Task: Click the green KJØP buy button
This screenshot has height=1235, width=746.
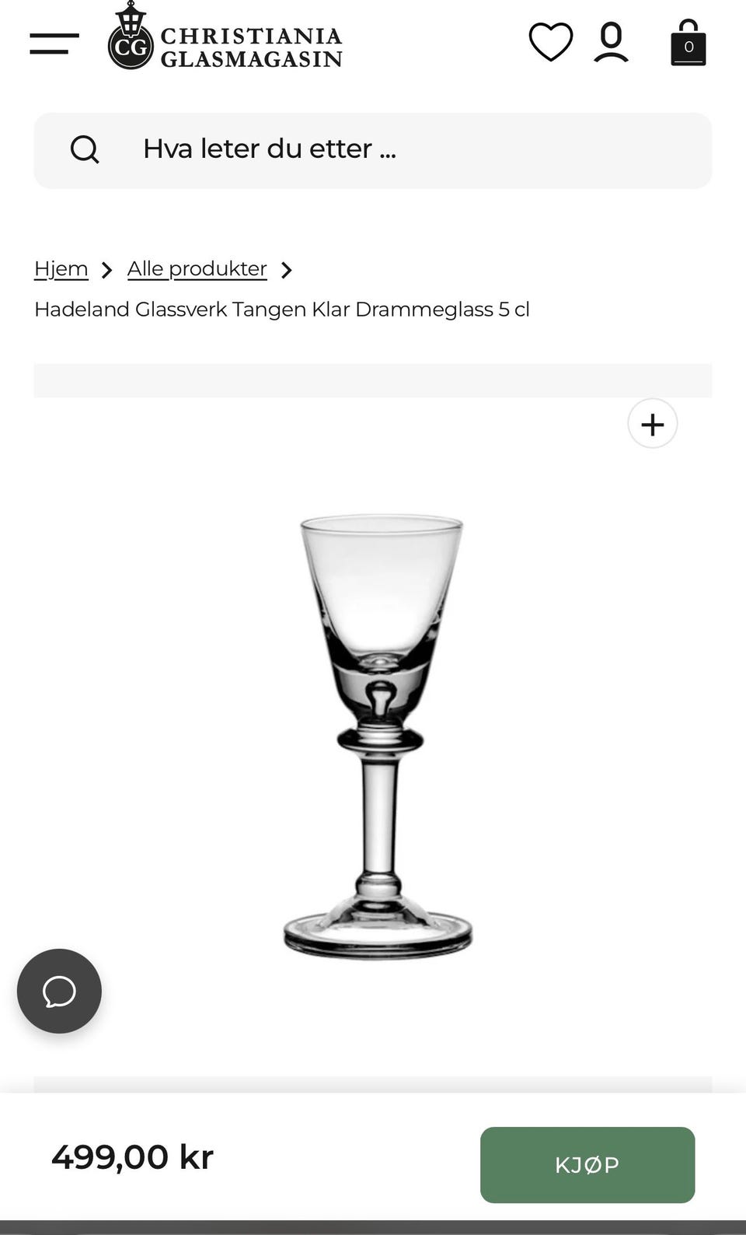Action: pyautogui.click(x=587, y=1165)
